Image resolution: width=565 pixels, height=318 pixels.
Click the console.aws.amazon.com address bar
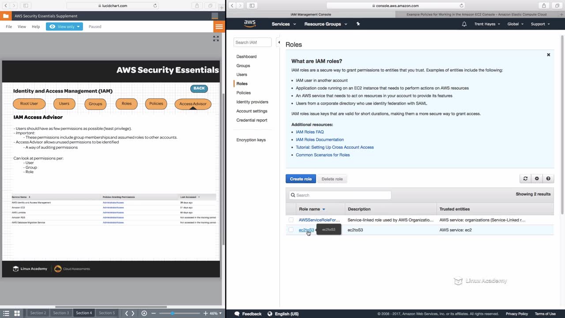click(x=396, y=6)
